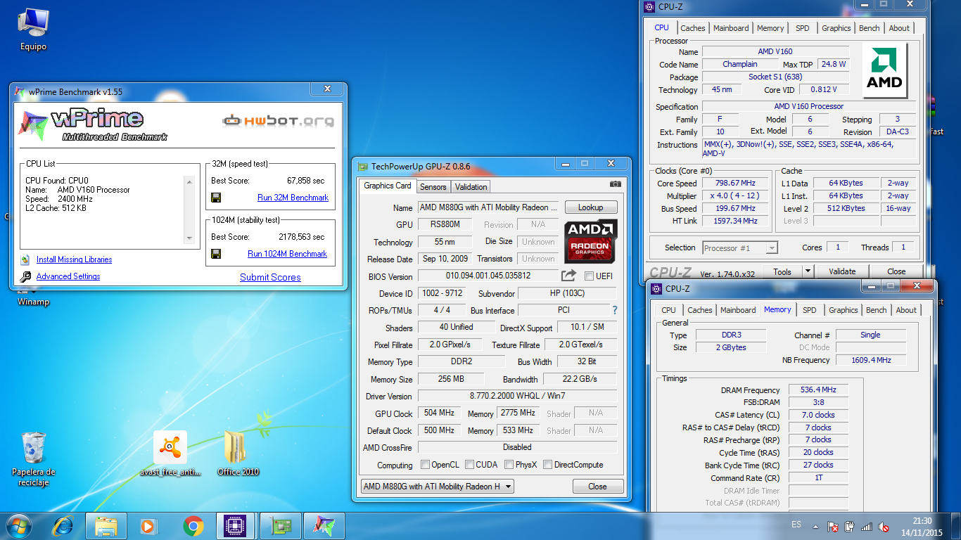Switch to CPU-Z via its taskbar icon
This screenshot has height=540, width=961.
pyautogui.click(x=236, y=526)
